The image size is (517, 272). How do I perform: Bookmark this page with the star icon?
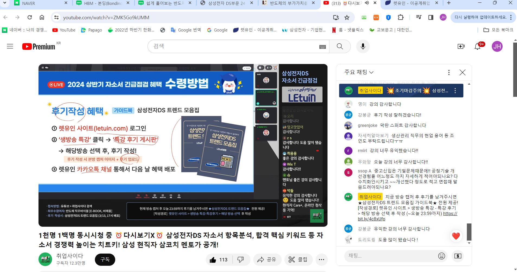tap(347, 17)
